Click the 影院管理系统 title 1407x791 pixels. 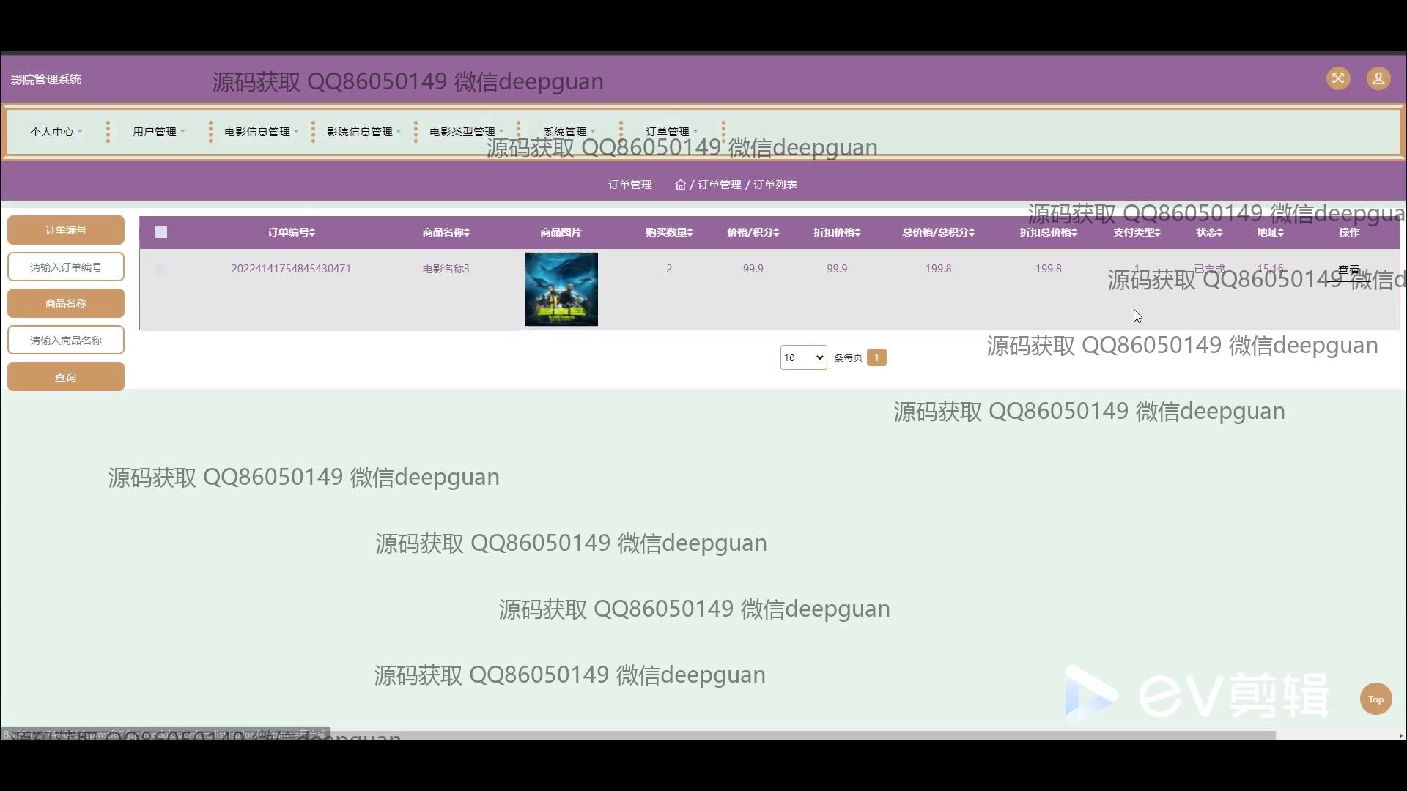46,79
